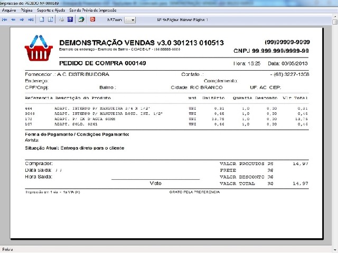The height and width of the screenshot is (253, 338).
Task: Click the VALOR TOTAL amount 14,97
Action: point(301,183)
